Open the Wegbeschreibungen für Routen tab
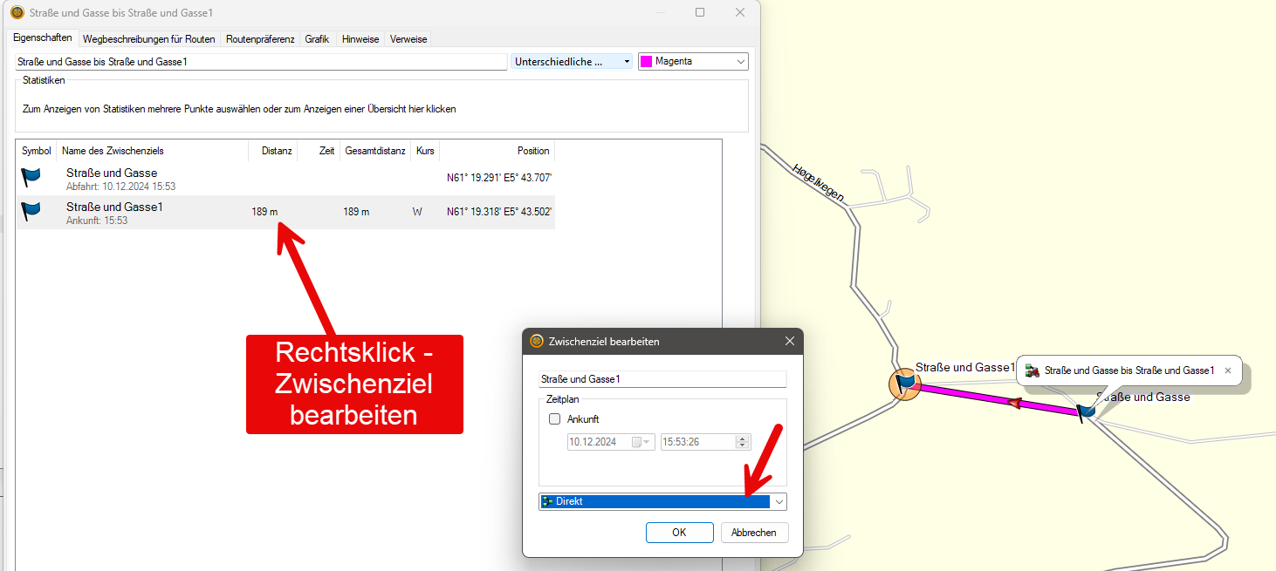The image size is (1276, 571). tap(148, 39)
